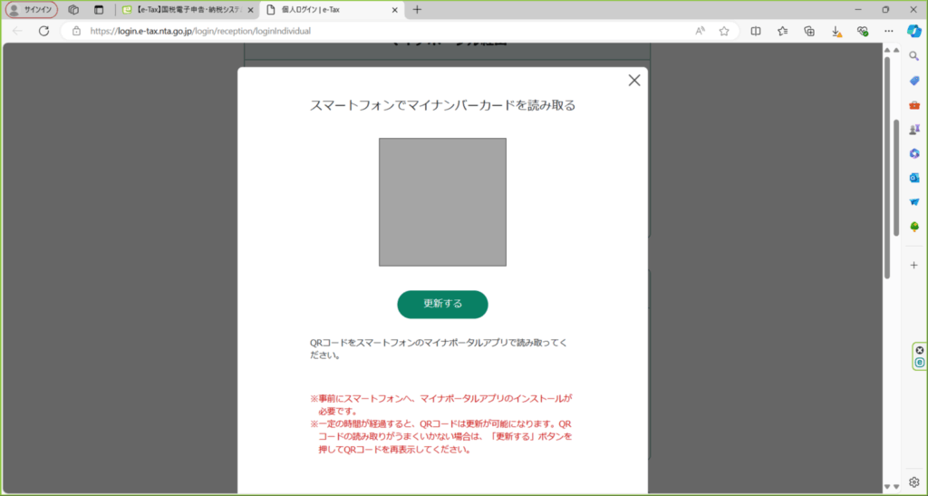The height and width of the screenshot is (496, 928).
Task: Open split screen view icon
Action: (x=756, y=31)
